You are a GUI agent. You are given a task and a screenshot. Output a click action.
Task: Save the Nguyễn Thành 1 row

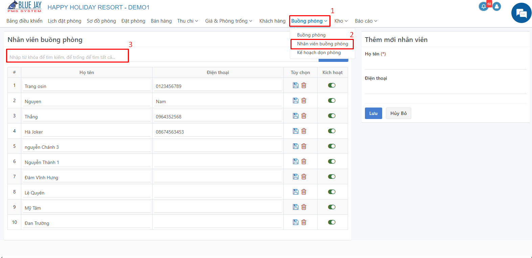click(296, 161)
